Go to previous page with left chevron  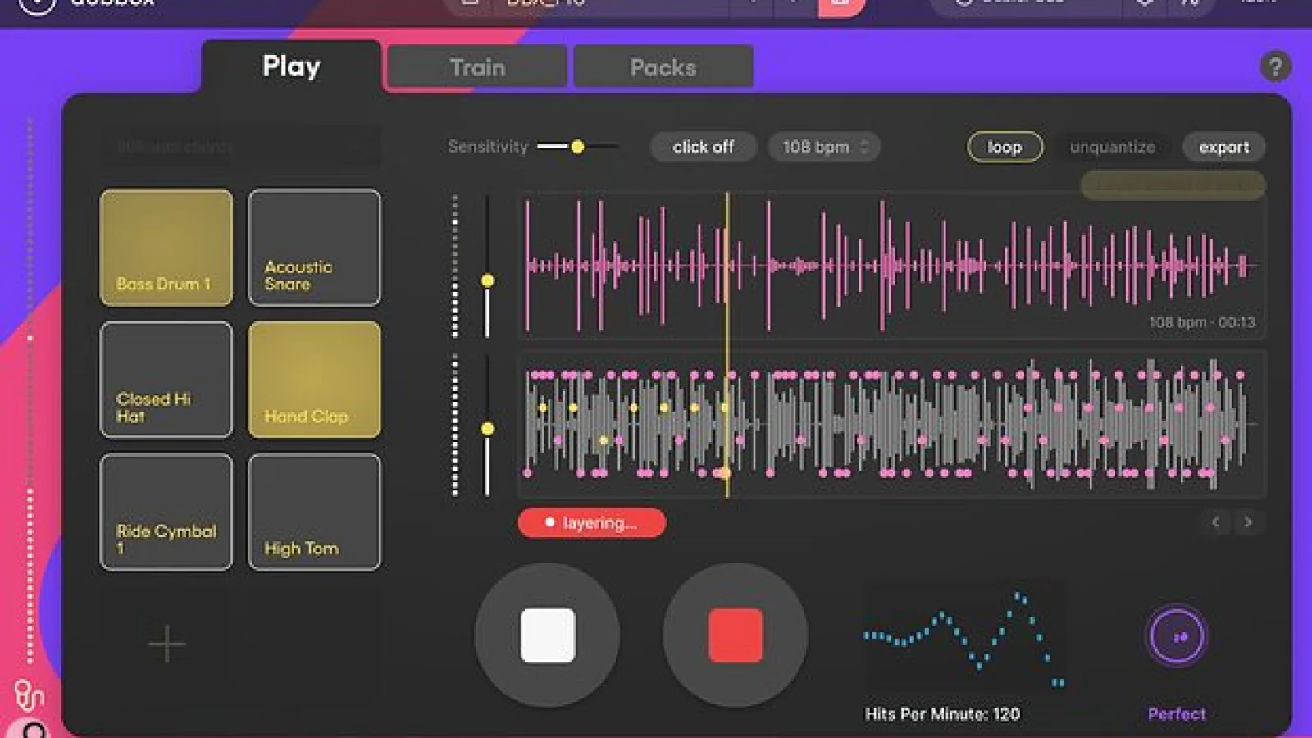coord(1216,522)
